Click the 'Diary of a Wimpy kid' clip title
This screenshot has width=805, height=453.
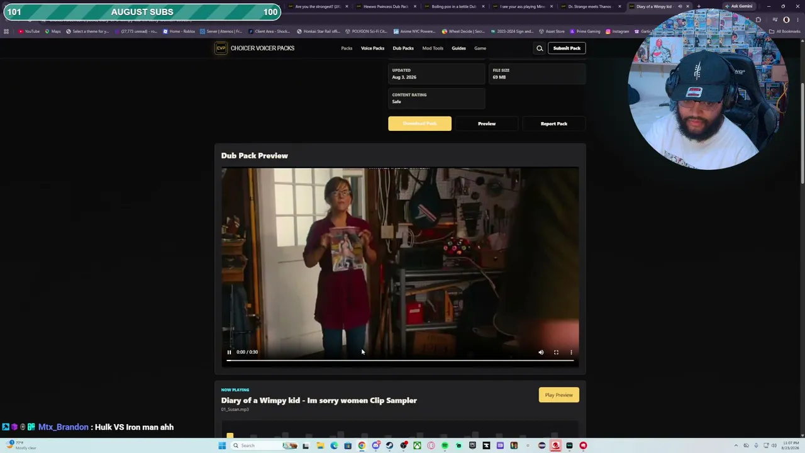(x=319, y=400)
